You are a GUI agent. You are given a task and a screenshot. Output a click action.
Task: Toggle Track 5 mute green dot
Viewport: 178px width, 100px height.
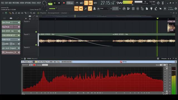click(36, 45)
